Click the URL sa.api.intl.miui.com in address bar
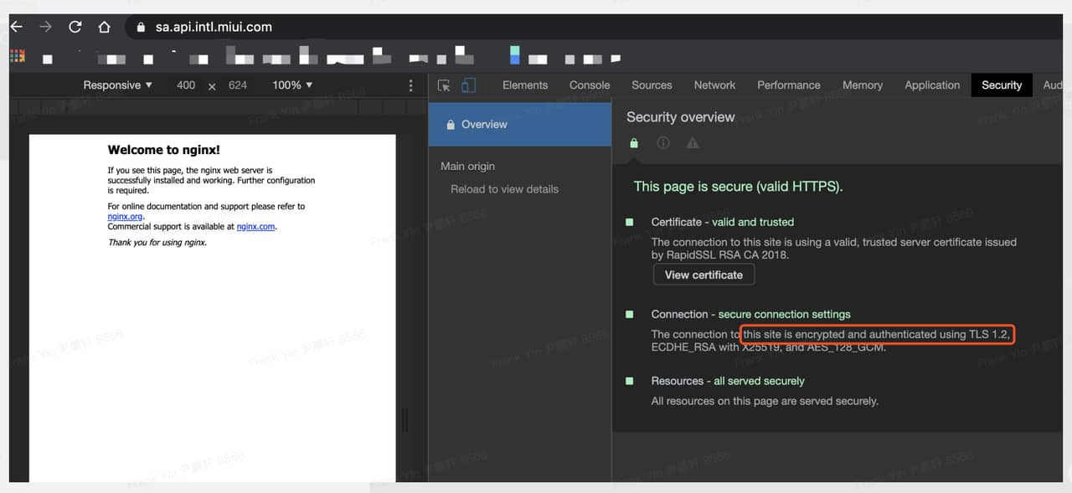Viewport: 1072px width, 493px height. (214, 27)
